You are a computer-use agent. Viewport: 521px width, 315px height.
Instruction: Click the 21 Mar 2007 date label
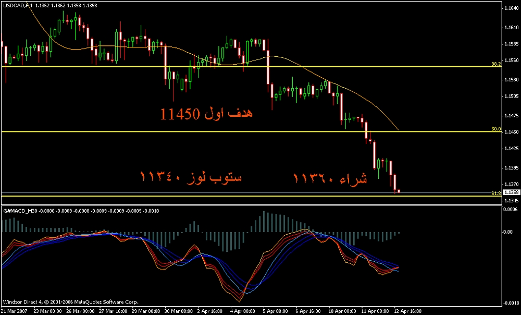pos(15,311)
